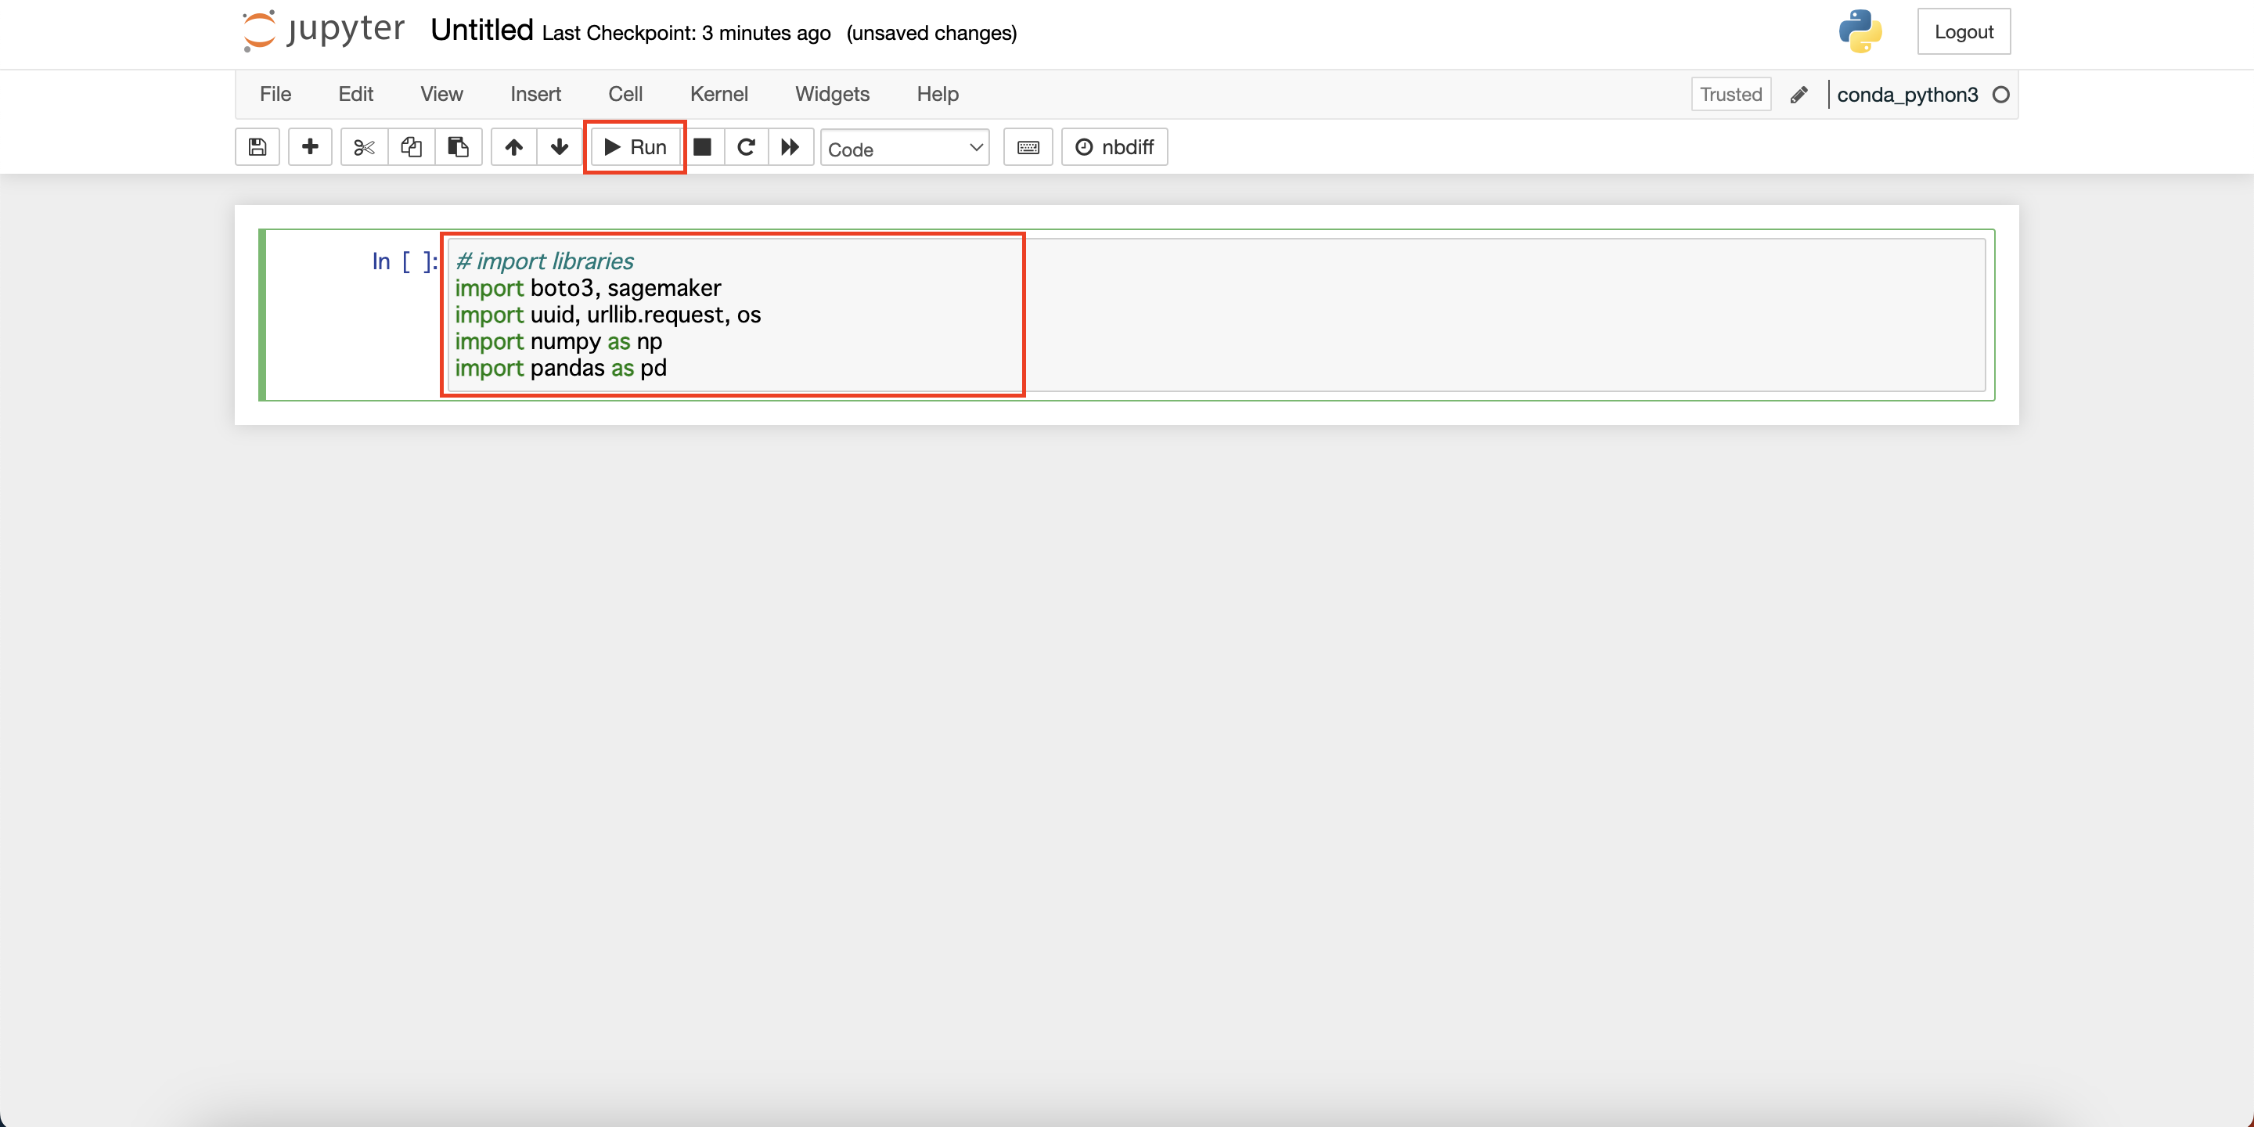Restart kernel and run all with fast-forward icon

point(790,147)
